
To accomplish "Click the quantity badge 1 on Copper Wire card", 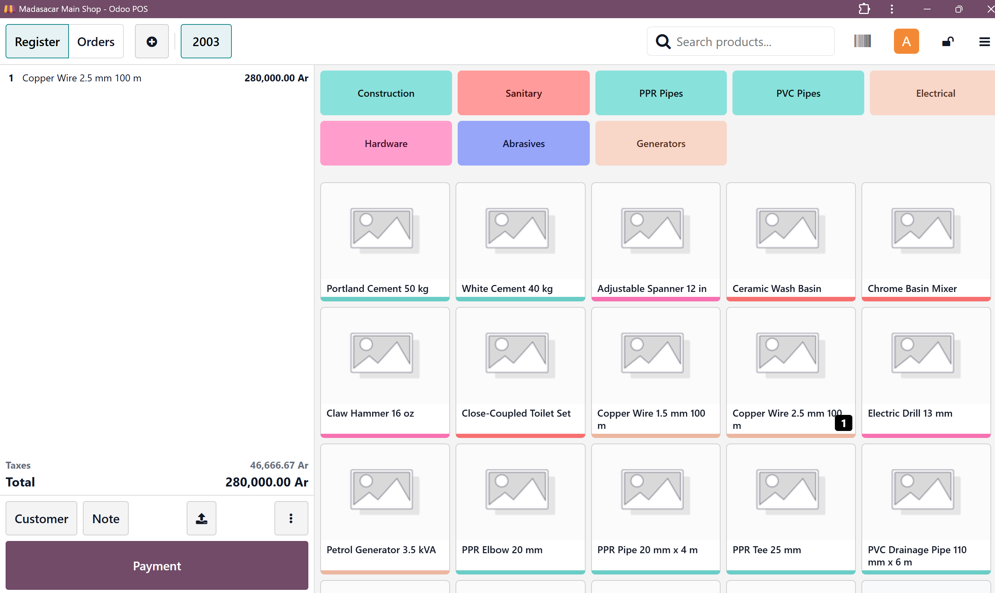I will click(x=843, y=423).
